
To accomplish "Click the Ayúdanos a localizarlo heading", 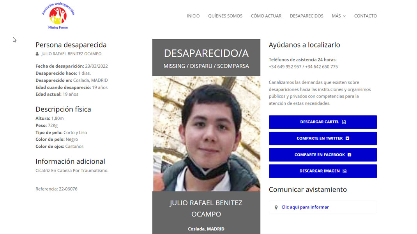I will point(304,45).
